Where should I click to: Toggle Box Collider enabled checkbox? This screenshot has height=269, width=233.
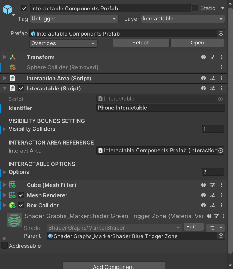pos(21,205)
